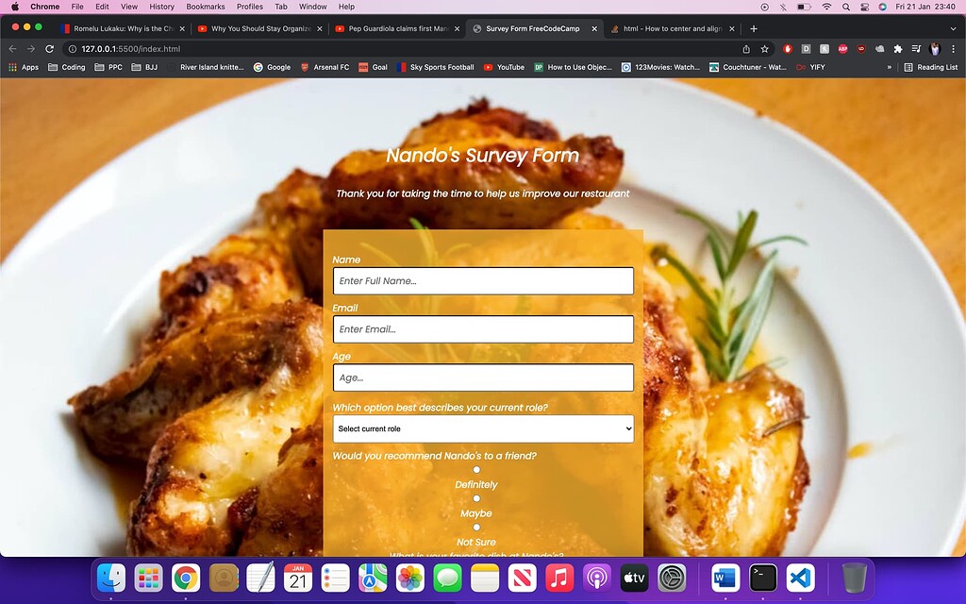Image resolution: width=966 pixels, height=604 pixels.
Task: Open Control Center in menu bar
Action: [864, 7]
